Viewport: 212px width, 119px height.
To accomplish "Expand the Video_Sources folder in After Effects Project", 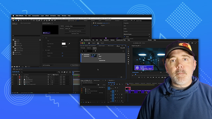I will (x=12, y=54).
